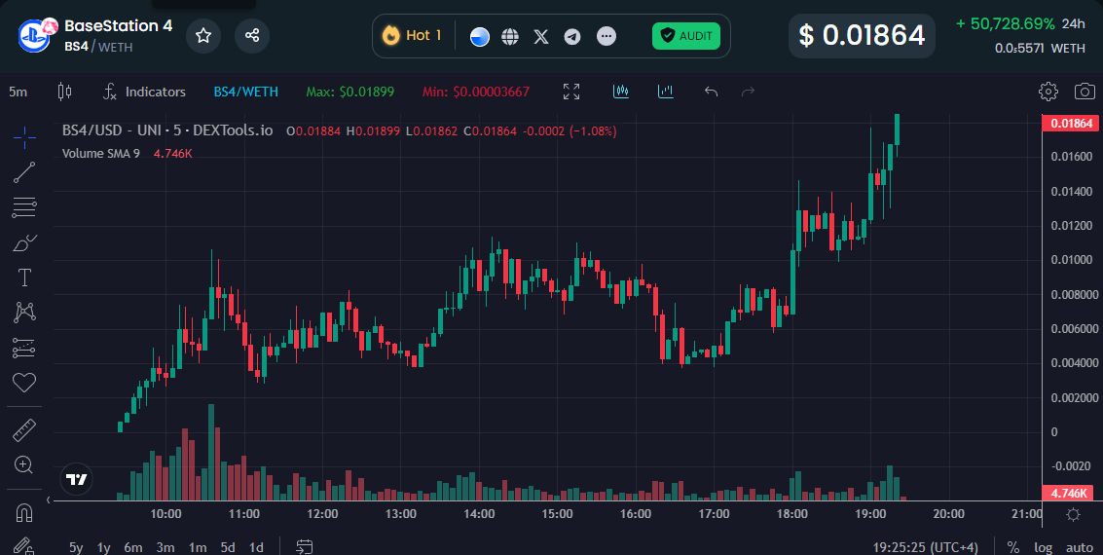Click the TradingView logo
This screenshot has width=1103, height=555.
pyautogui.click(x=77, y=480)
